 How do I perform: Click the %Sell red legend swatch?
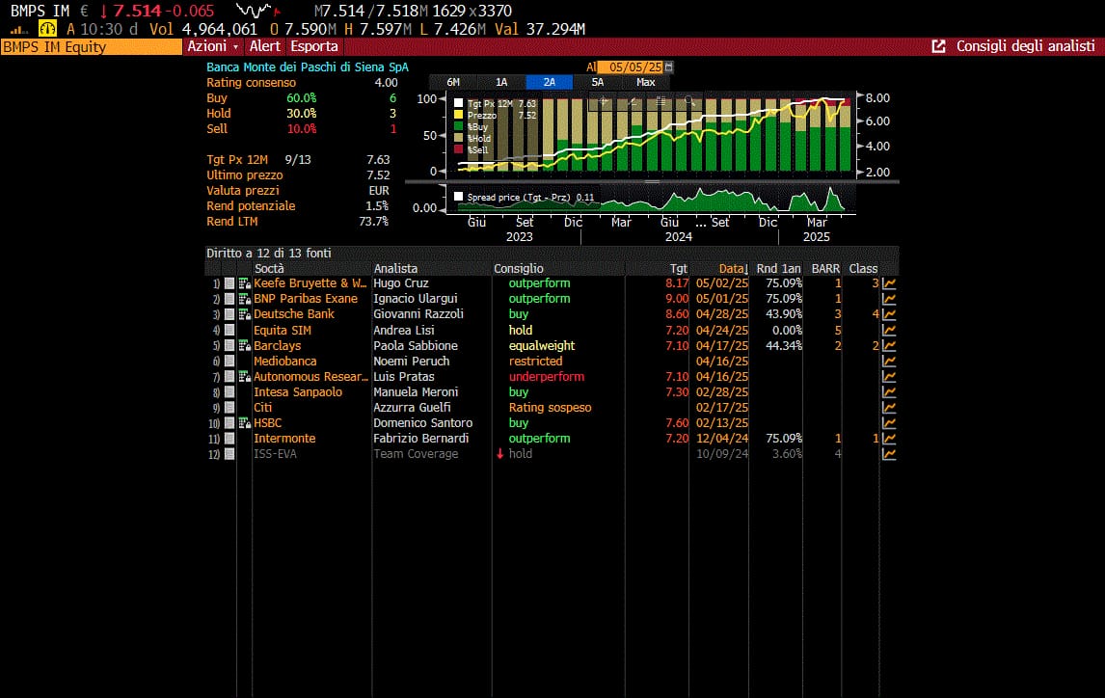[x=459, y=149]
